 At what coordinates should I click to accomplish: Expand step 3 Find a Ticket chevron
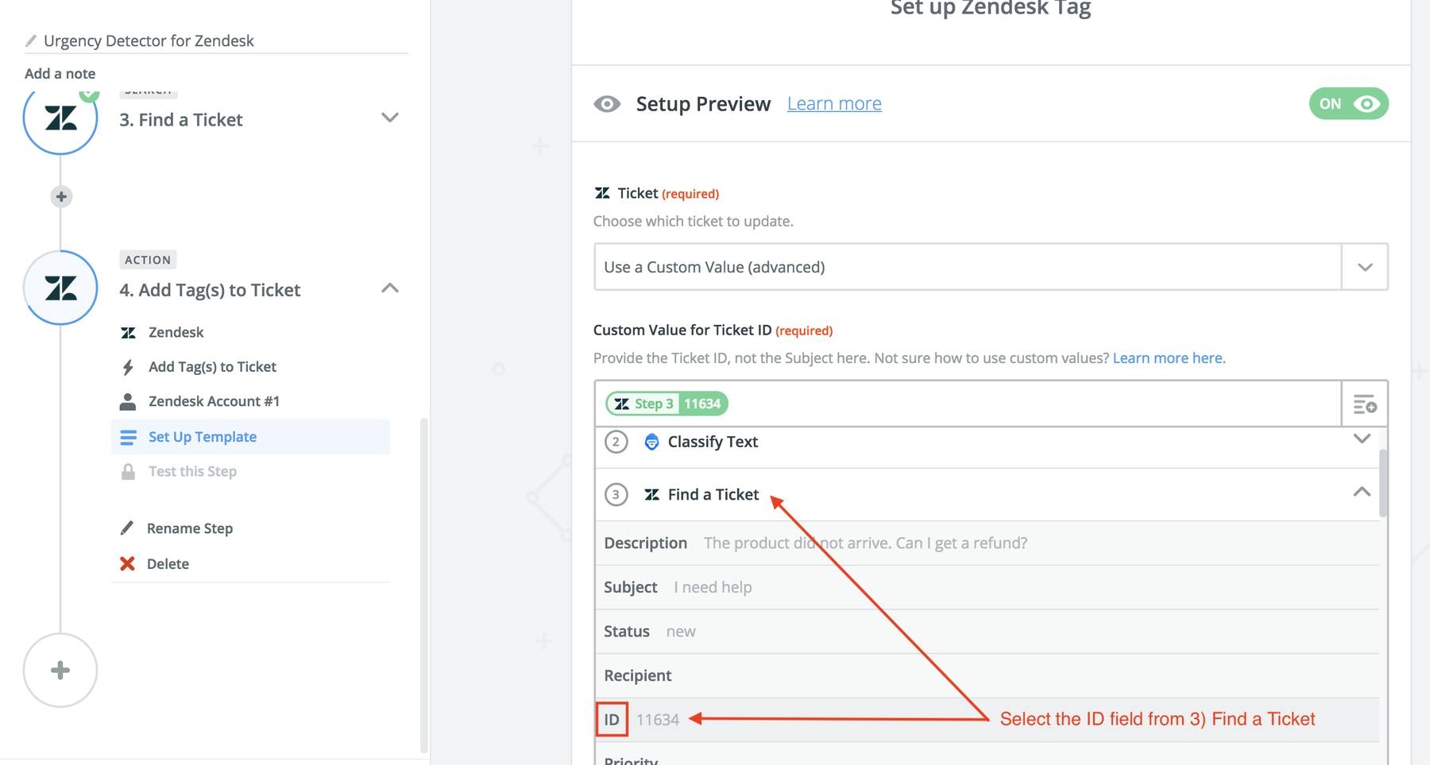(x=389, y=118)
